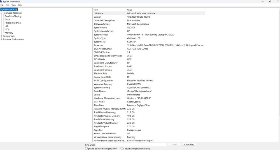This screenshot has height=150, width=280.
Task: Click Elevation Required to View value
Action: tap(140, 81)
